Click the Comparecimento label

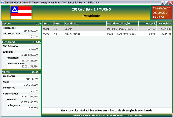16,64
